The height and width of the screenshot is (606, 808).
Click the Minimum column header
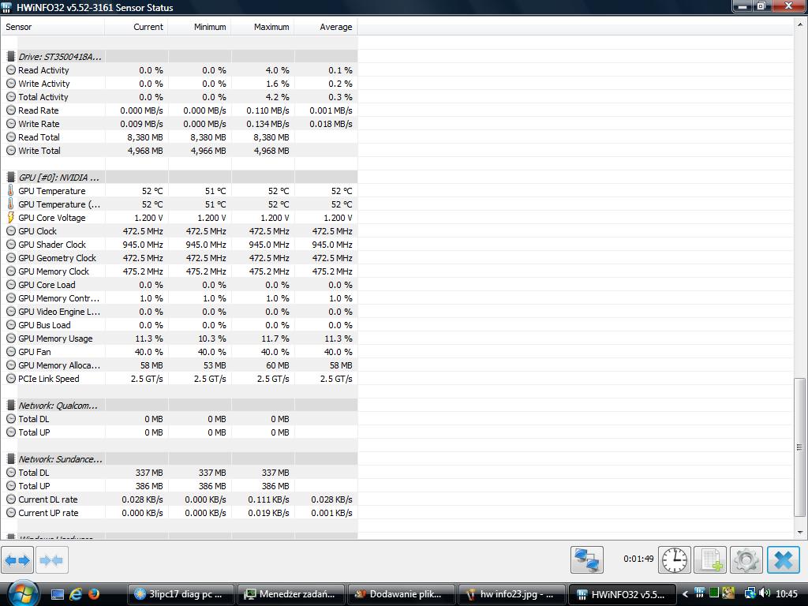[x=200, y=27]
